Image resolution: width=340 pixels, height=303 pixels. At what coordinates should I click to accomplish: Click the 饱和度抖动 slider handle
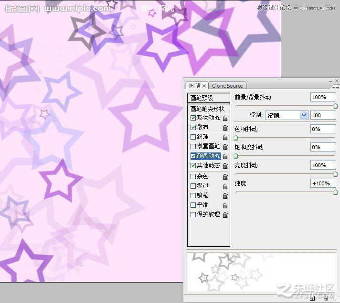pos(236,156)
